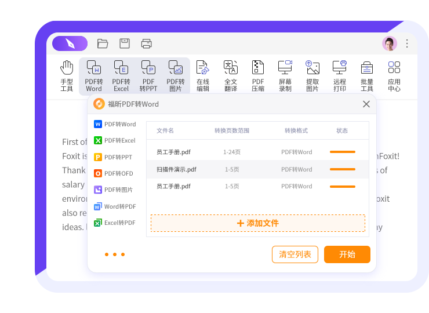Screen dimensions: 429x313
Task: Open the user avatar profile
Action: pos(390,43)
